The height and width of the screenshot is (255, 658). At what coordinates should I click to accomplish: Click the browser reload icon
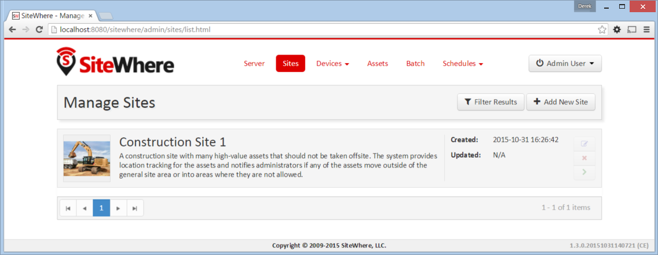[39, 30]
